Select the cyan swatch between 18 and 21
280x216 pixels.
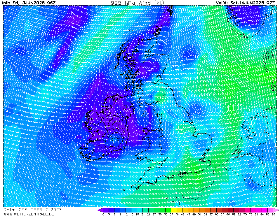(x=140, y=210)
